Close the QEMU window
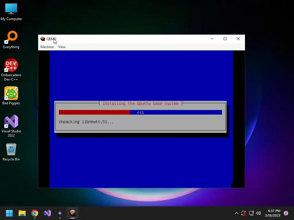 (238, 39)
